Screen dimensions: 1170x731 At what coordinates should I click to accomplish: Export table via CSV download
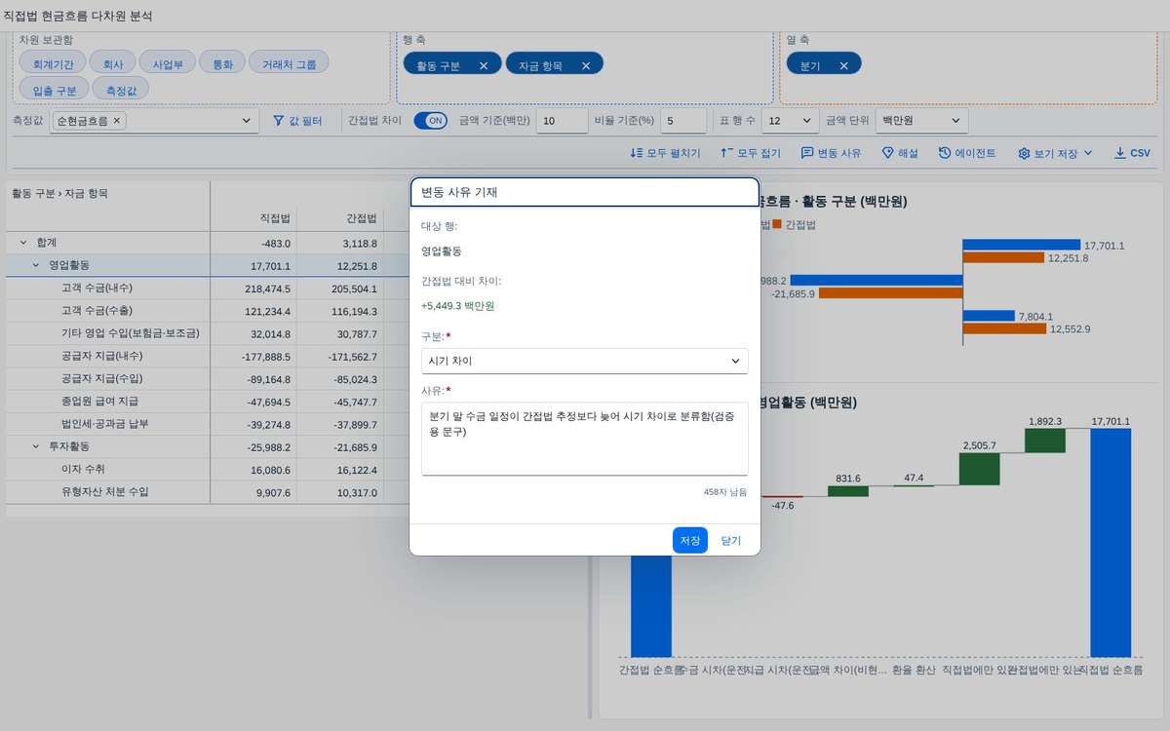click(1132, 153)
